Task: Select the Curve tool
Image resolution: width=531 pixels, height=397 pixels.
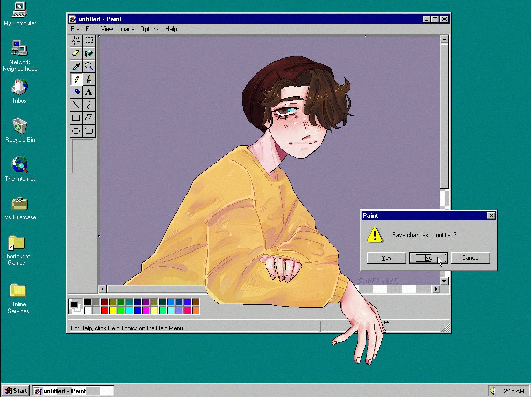Action: click(x=89, y=105)
